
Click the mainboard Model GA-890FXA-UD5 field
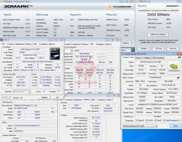29,108
